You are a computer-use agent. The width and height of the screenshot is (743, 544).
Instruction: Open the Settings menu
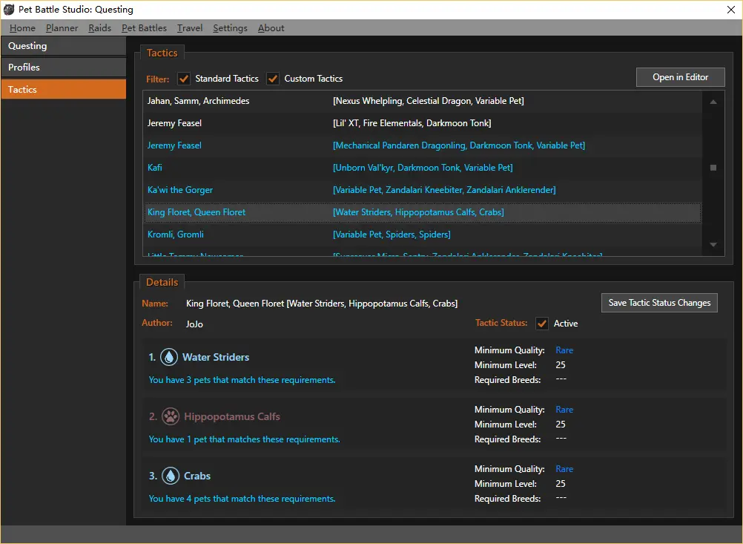coord(231,28)
